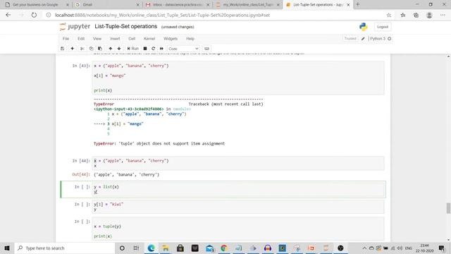Open the Insert menu

(x=115, y=39)
